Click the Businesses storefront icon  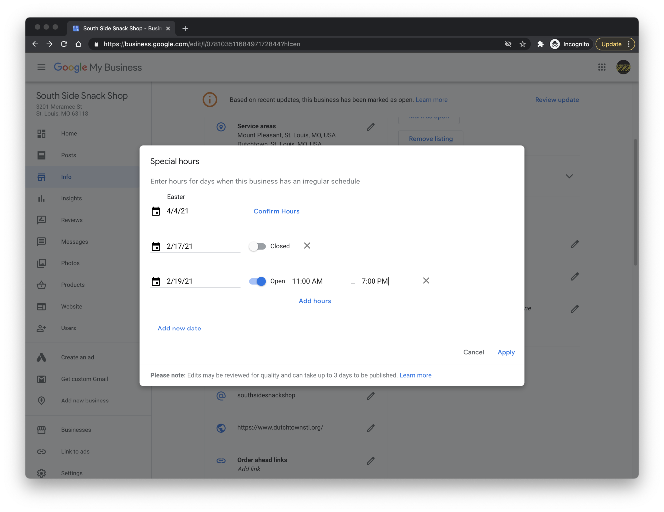[41, 430]
